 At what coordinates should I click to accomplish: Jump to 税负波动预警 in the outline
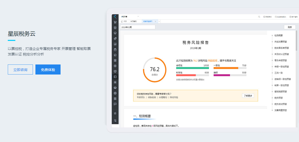pyautogui.click(x=281, y=104)
